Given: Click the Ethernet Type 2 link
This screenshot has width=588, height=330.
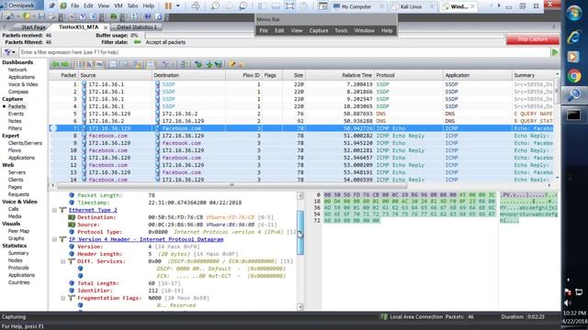Looking at the screenshot, I should pos(93,210).
